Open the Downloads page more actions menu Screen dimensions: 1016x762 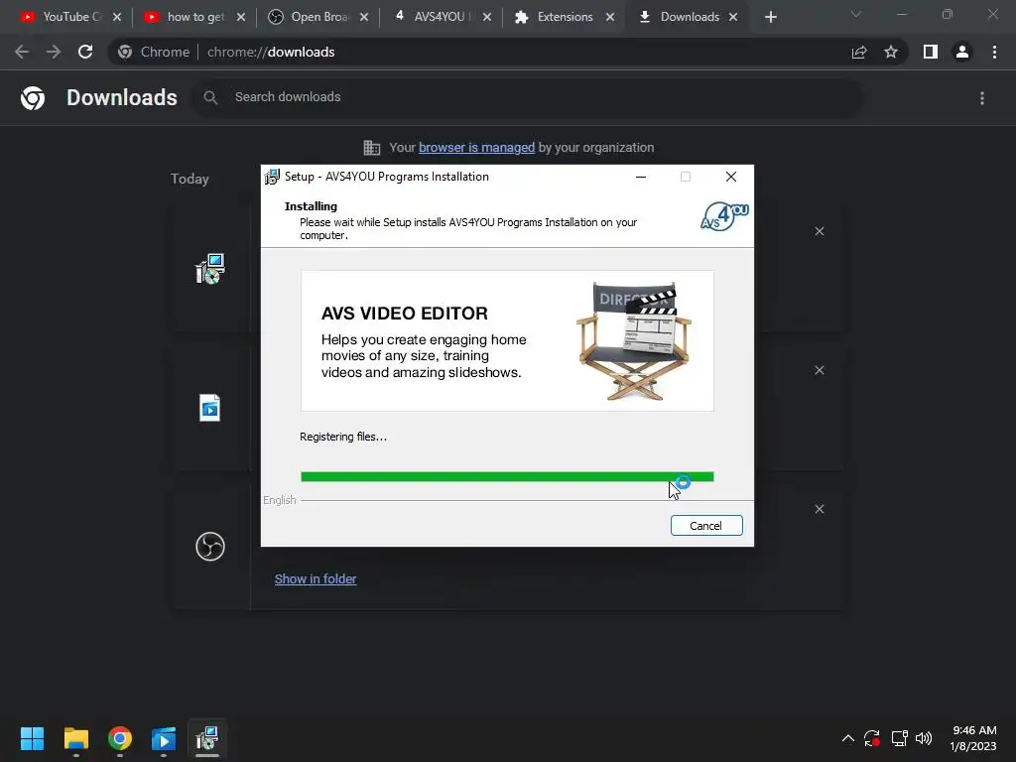[982, 98]
